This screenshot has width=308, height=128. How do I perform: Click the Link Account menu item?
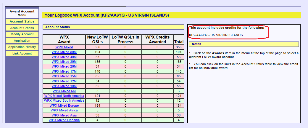[x=22, y=53]
